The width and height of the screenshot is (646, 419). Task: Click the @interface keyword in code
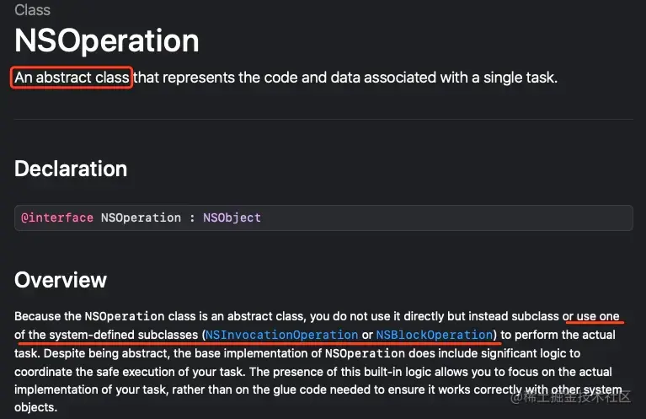pos(57,218)
